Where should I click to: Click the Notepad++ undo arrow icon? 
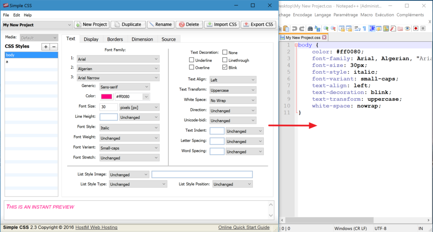tap(295, 28)
